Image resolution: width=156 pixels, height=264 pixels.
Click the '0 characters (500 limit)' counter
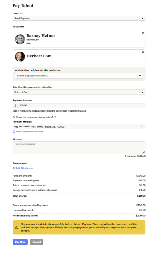(135, 156)
